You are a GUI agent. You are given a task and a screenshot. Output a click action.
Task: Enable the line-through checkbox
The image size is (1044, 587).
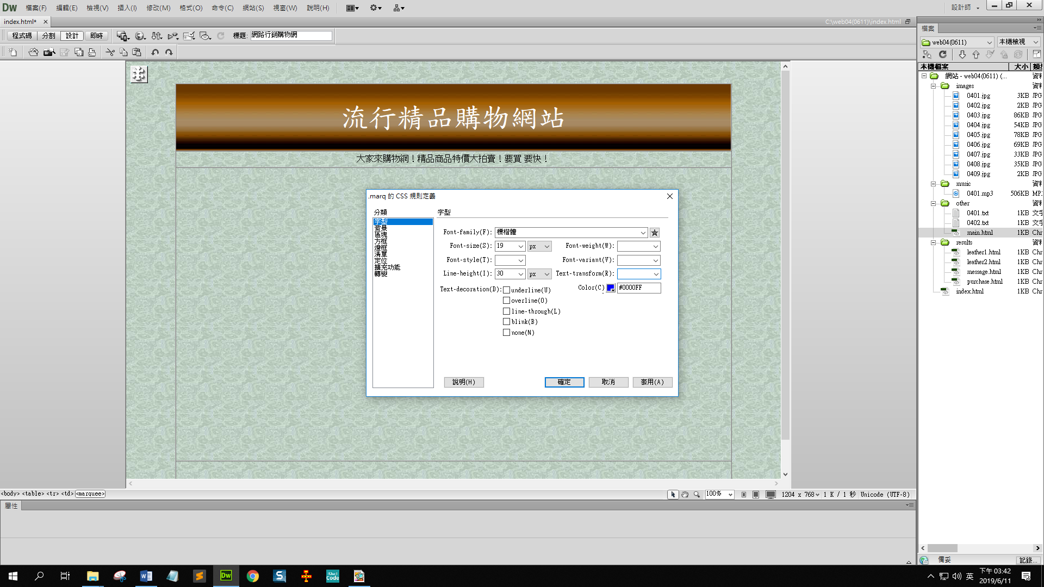(506, 311)
